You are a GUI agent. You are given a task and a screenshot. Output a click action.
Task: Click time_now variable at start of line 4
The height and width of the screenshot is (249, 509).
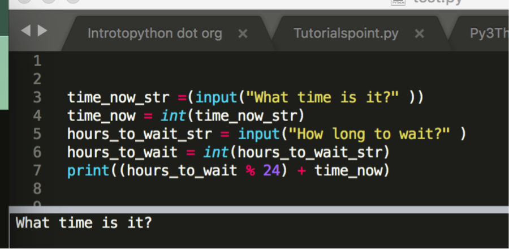pos(101,116)
